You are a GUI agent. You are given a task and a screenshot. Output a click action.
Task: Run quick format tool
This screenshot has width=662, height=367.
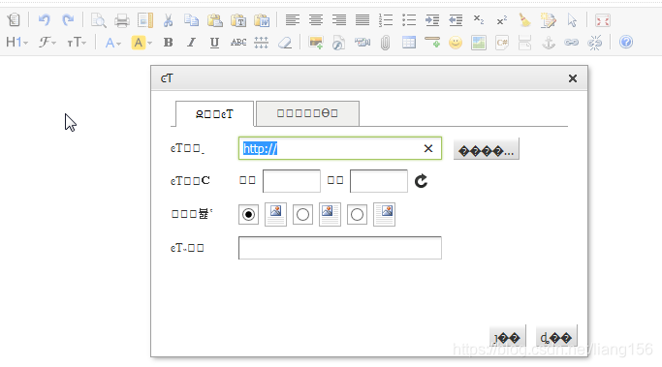point(549,19)
